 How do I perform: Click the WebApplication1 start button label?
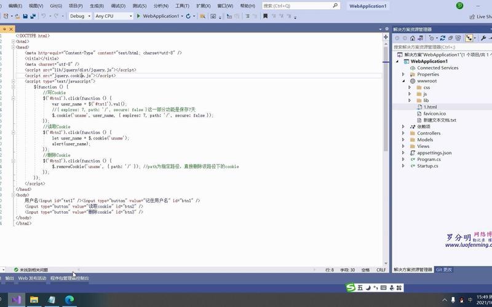(161, 16)
